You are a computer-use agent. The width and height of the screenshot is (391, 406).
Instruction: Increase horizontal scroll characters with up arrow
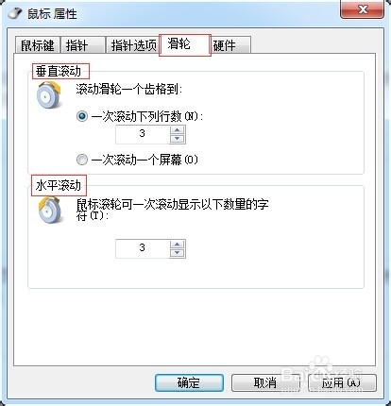click(178, 245)
